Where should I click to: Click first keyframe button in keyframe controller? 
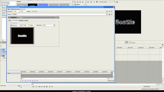26,81
